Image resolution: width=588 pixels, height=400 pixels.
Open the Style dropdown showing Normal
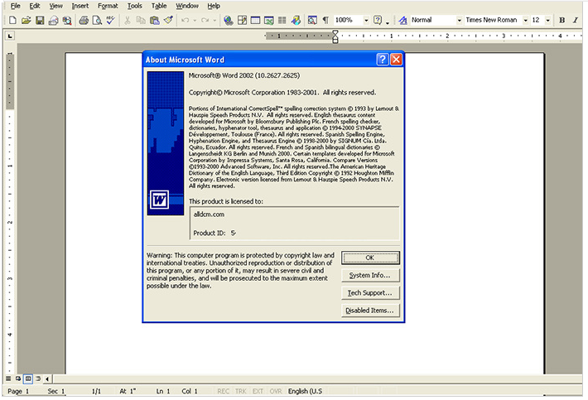pos(458,20)
